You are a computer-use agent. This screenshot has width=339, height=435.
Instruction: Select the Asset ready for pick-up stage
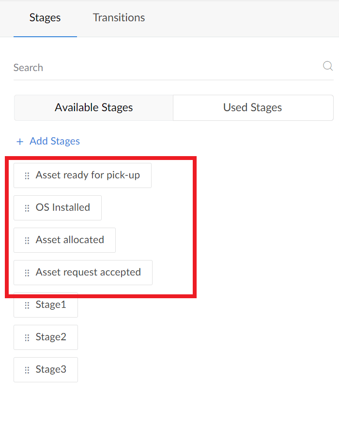[x=82, y=175]
